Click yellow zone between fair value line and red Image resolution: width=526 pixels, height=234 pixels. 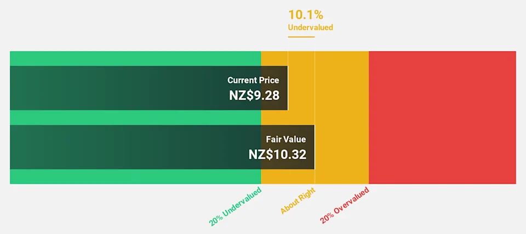341,118
